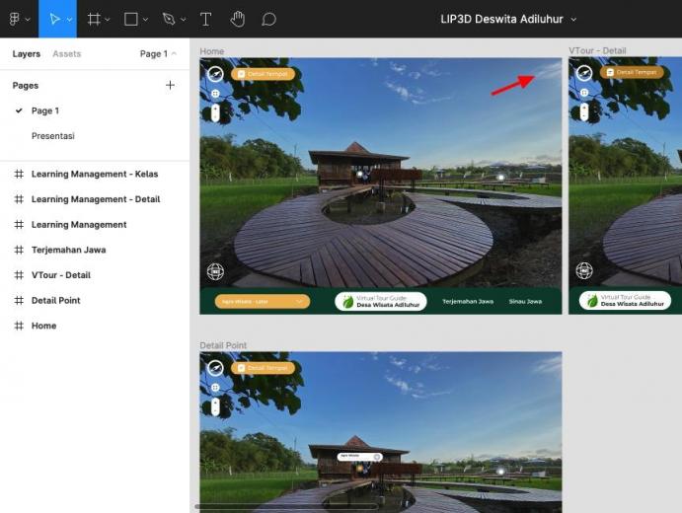Click compass icon in Home frame
682x513 pixels.
[215, 74]
